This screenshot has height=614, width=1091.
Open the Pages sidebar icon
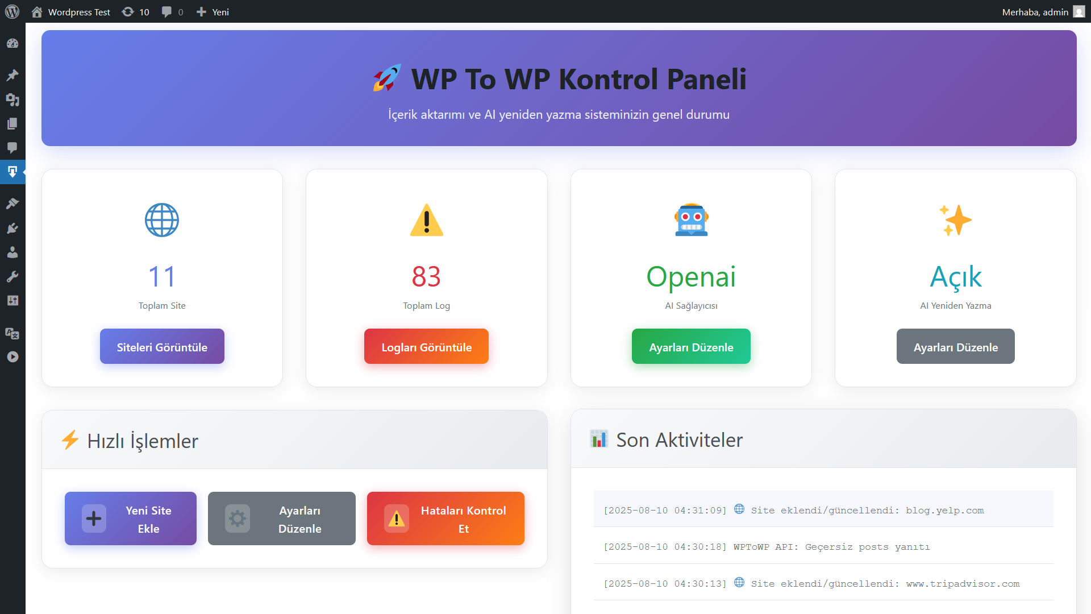[13, 123]
